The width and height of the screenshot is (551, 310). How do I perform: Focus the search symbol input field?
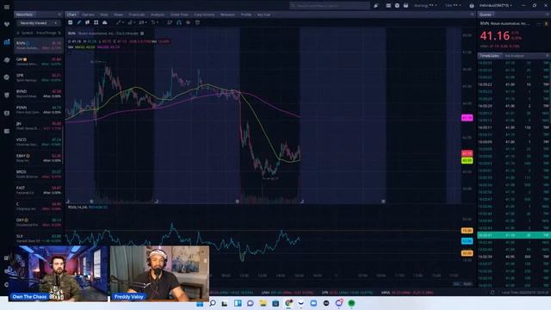(330, 6)
